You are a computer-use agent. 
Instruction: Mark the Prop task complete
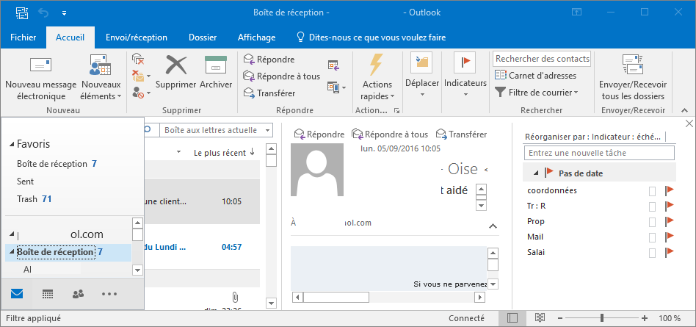(652, 222)
